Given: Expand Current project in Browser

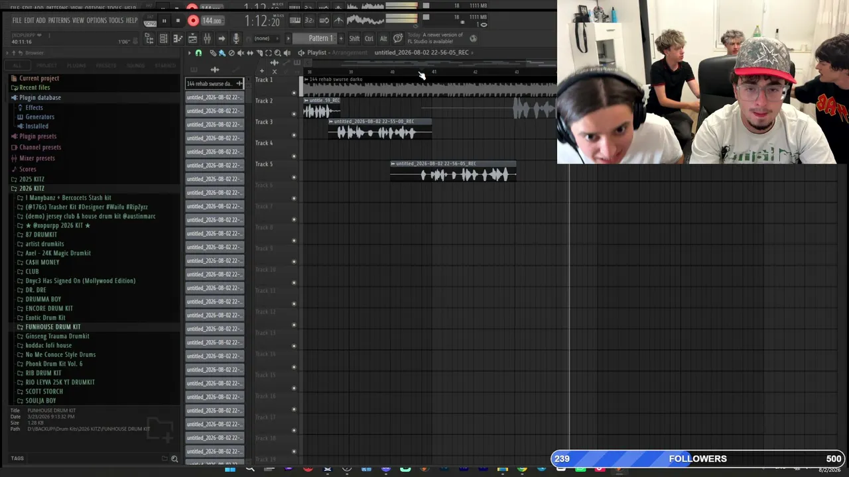Looking at the screenshot, I should pos(39,78).
